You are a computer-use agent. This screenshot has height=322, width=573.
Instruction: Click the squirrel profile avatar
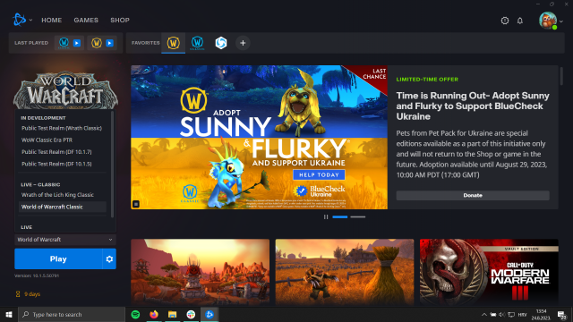548,21
